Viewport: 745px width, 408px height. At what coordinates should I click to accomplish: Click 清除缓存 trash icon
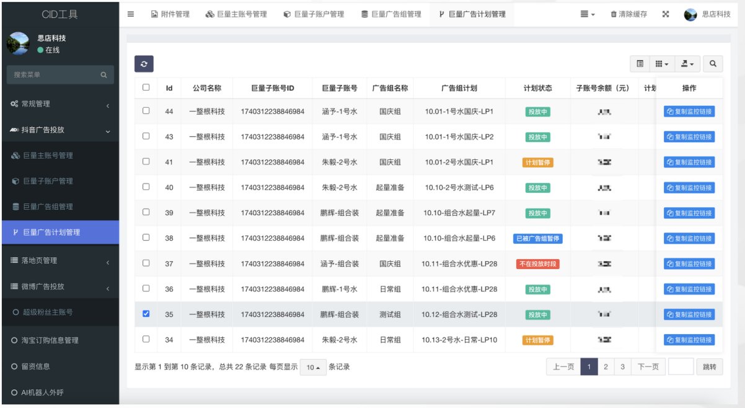614,14
